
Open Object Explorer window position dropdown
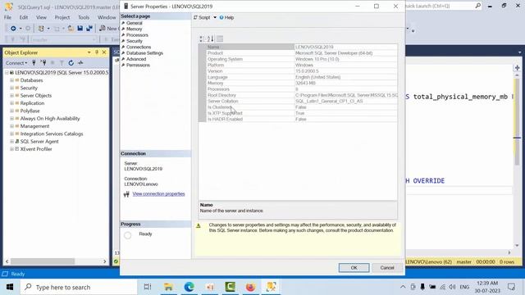(x=89, y=52)
